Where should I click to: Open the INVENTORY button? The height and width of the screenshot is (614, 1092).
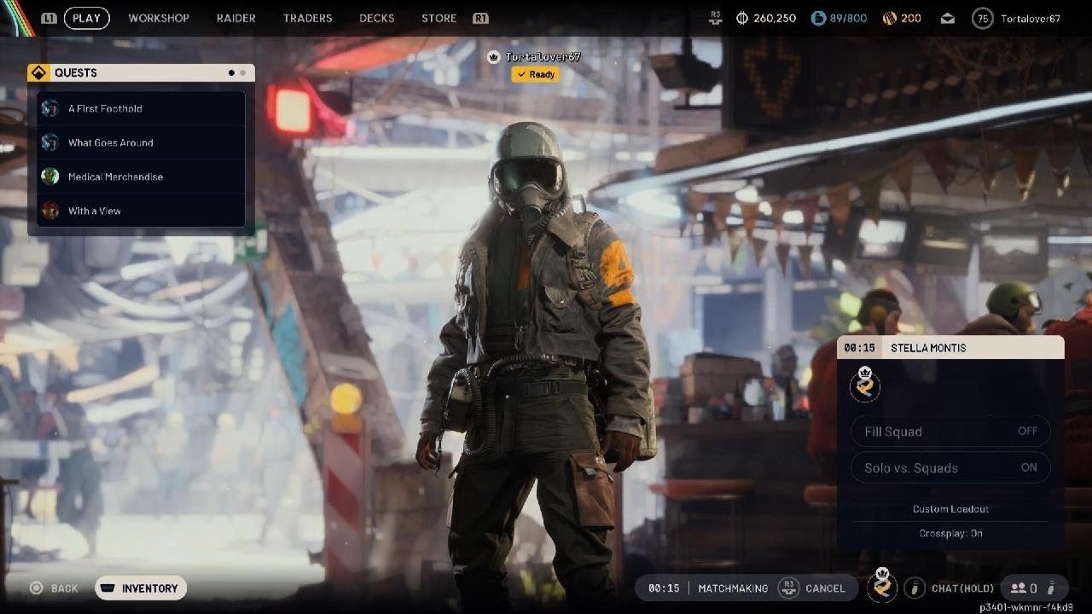[x=141, y=588]
